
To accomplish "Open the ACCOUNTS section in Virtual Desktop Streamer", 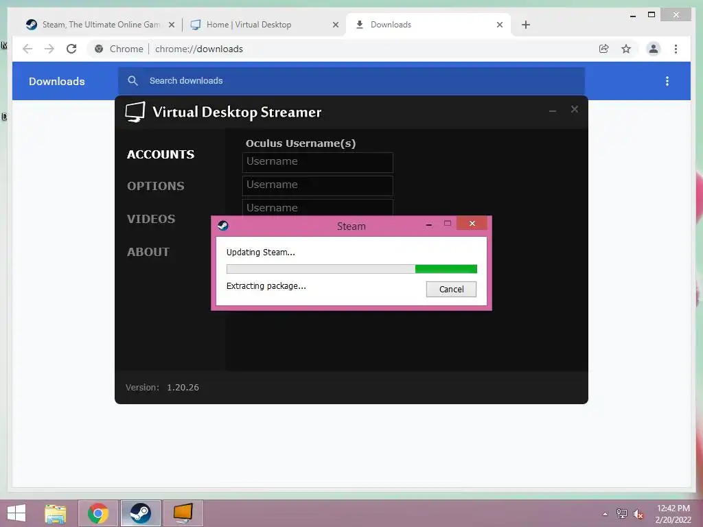I will click(x=161, y=154).
